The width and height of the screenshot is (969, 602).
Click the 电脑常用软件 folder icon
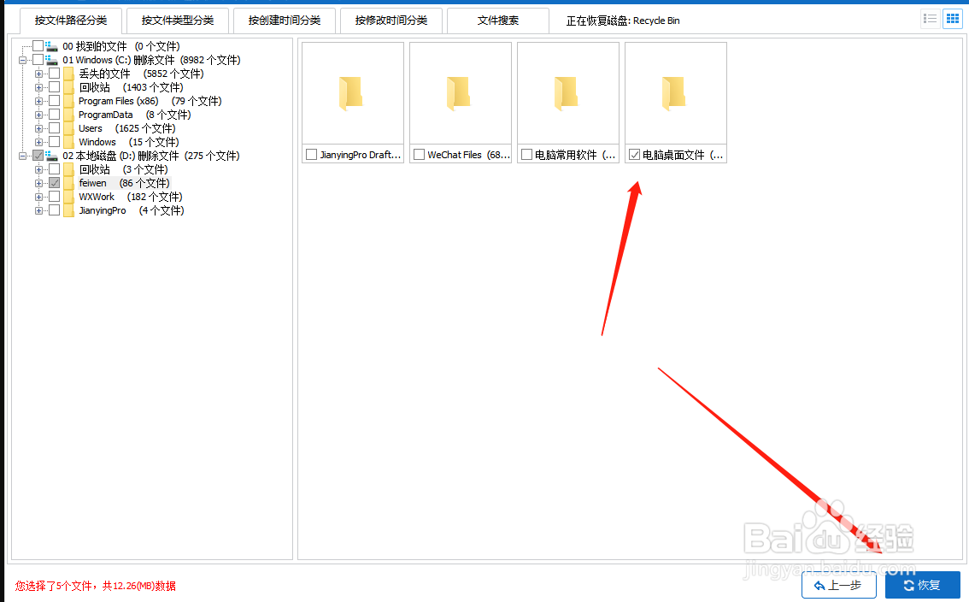click(x=567, y=94)
